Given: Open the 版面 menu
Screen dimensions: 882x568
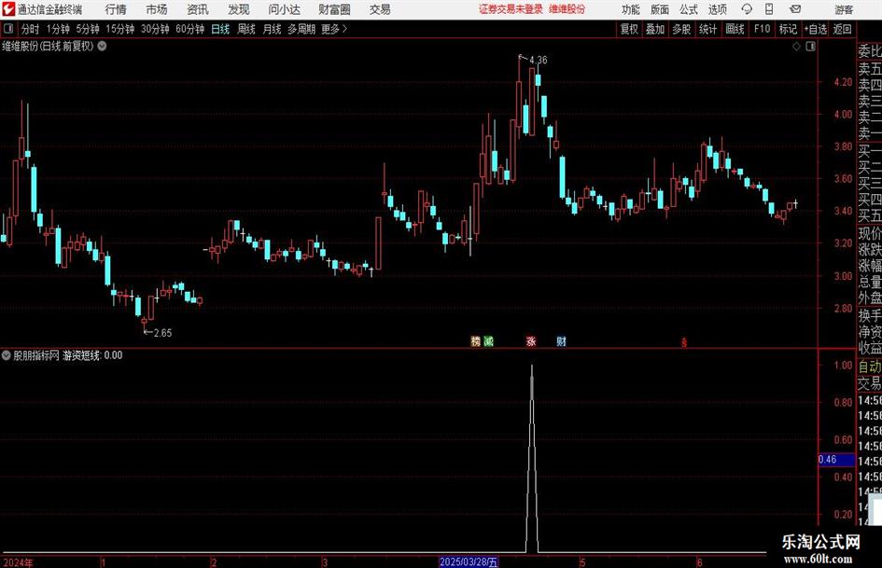Looking at the screenshot, I should click(x=660, y=9).
